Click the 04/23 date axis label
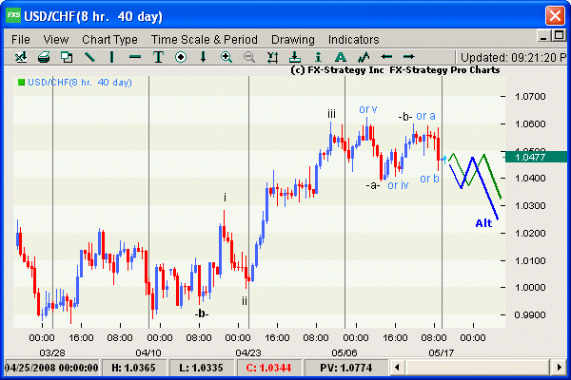This screenshot has width=571, height=380. point(248,352)
